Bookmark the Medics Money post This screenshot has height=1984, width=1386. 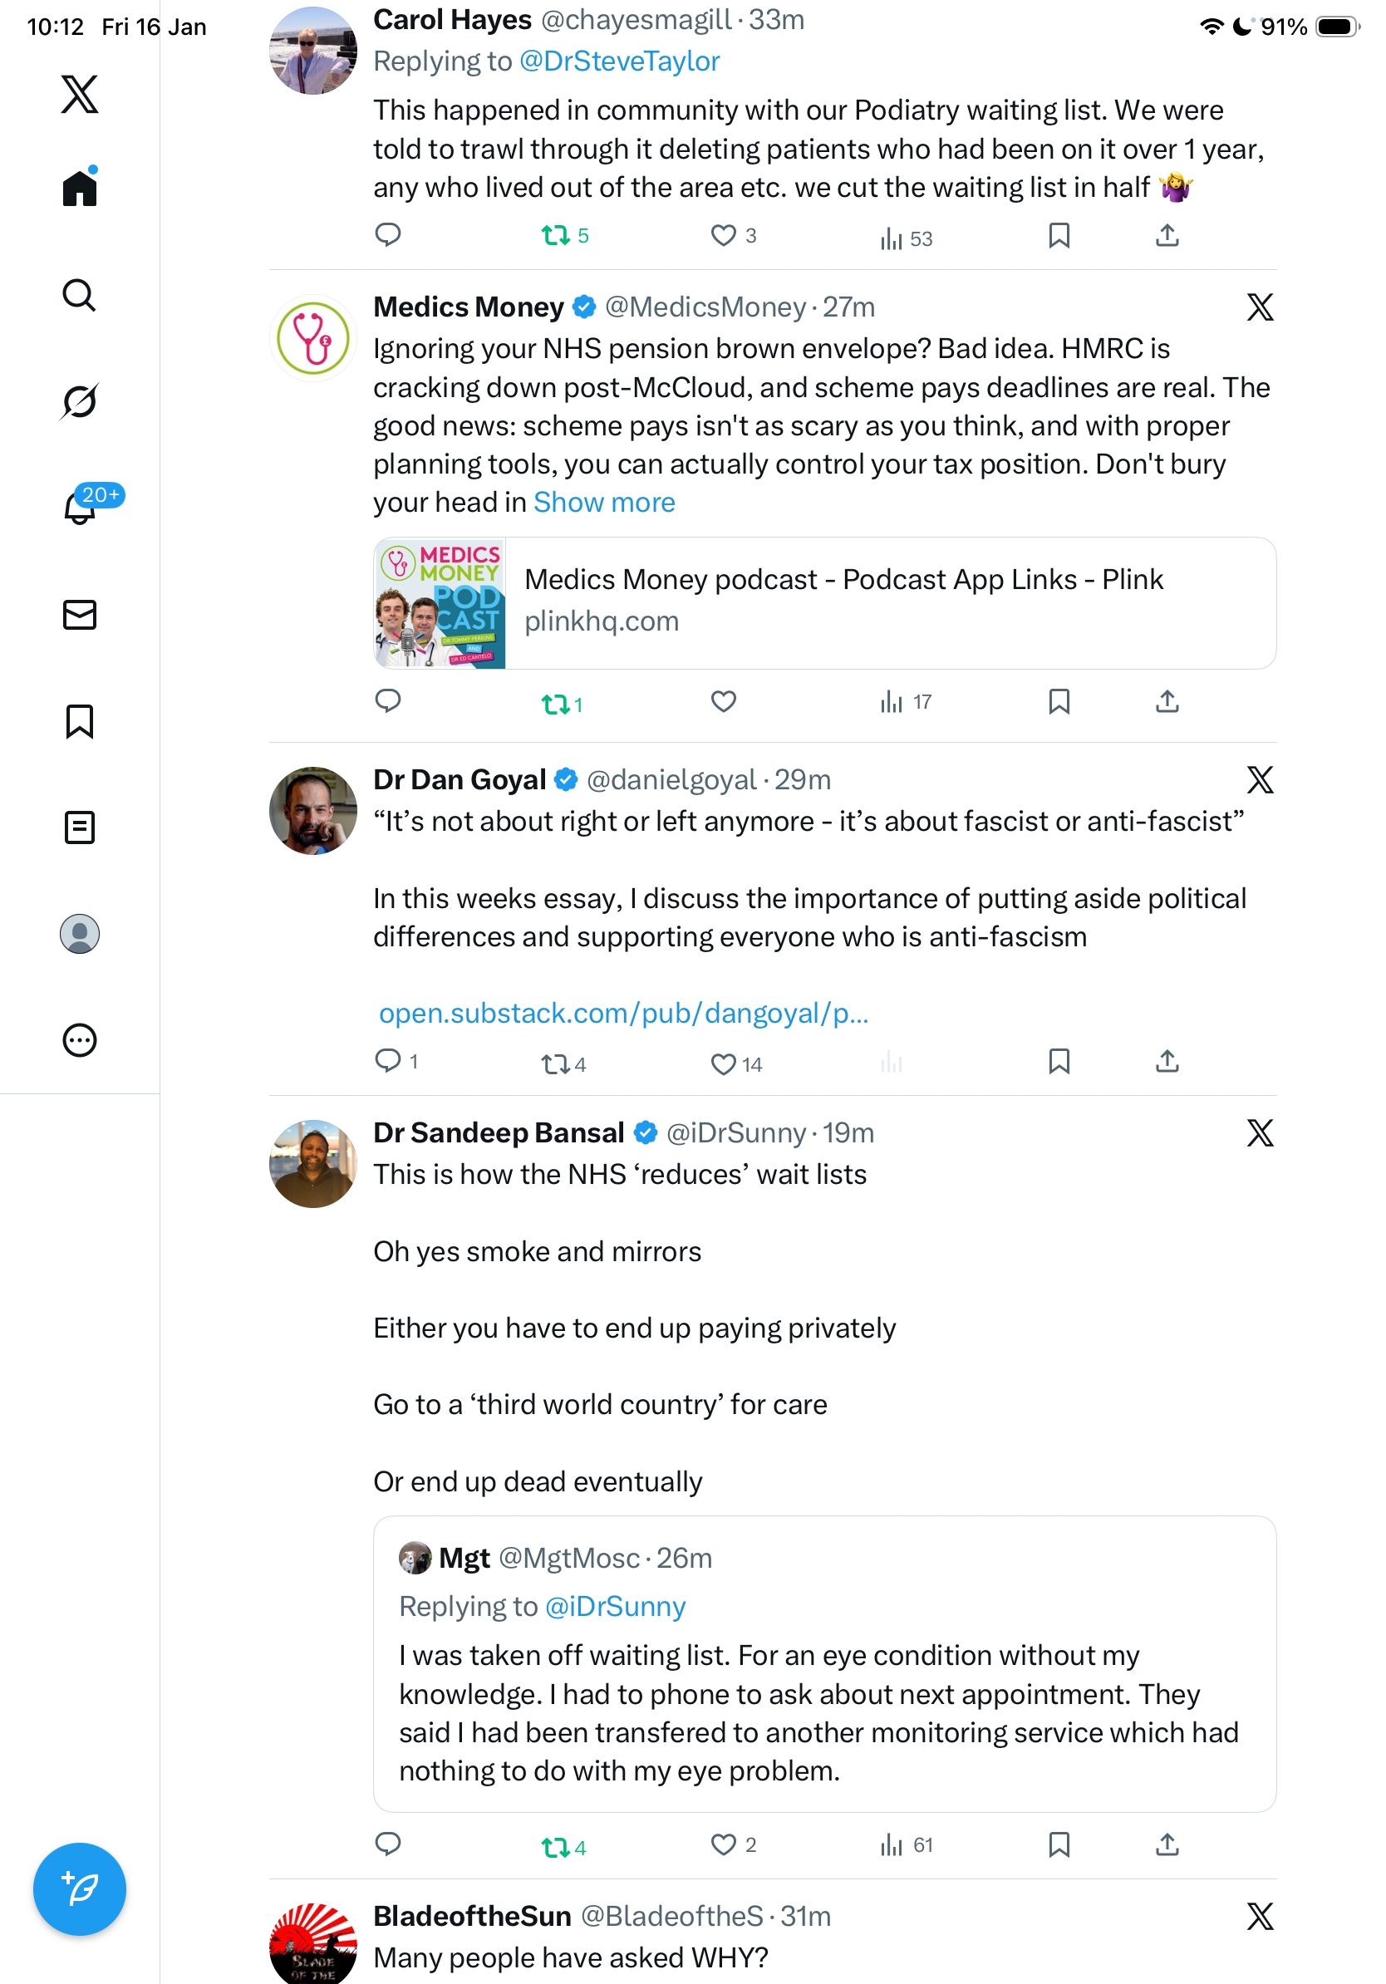1059,702
